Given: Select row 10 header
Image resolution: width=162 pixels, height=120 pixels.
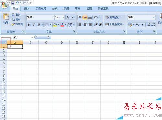Looking at the screenshot, I should [x=4, y=84].
